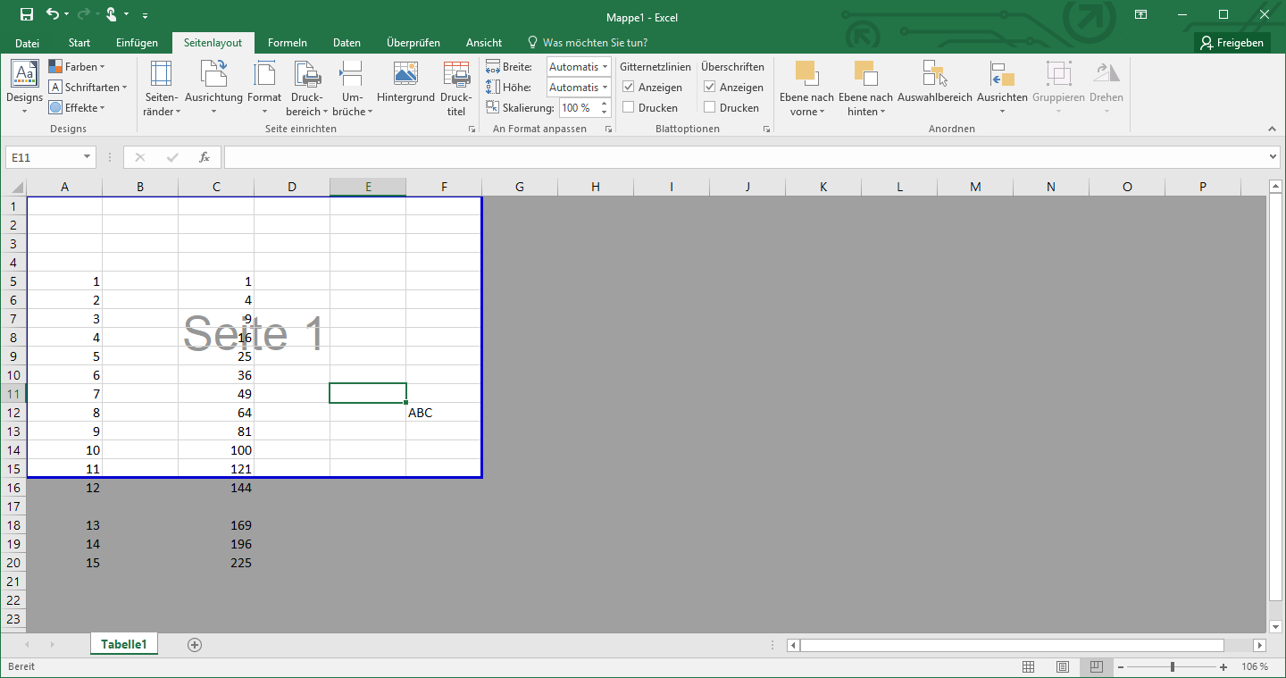This screenshot has width=1286, height=678.
Task: Open An Format anpassen dialog launcher
Action: [608, 130]
